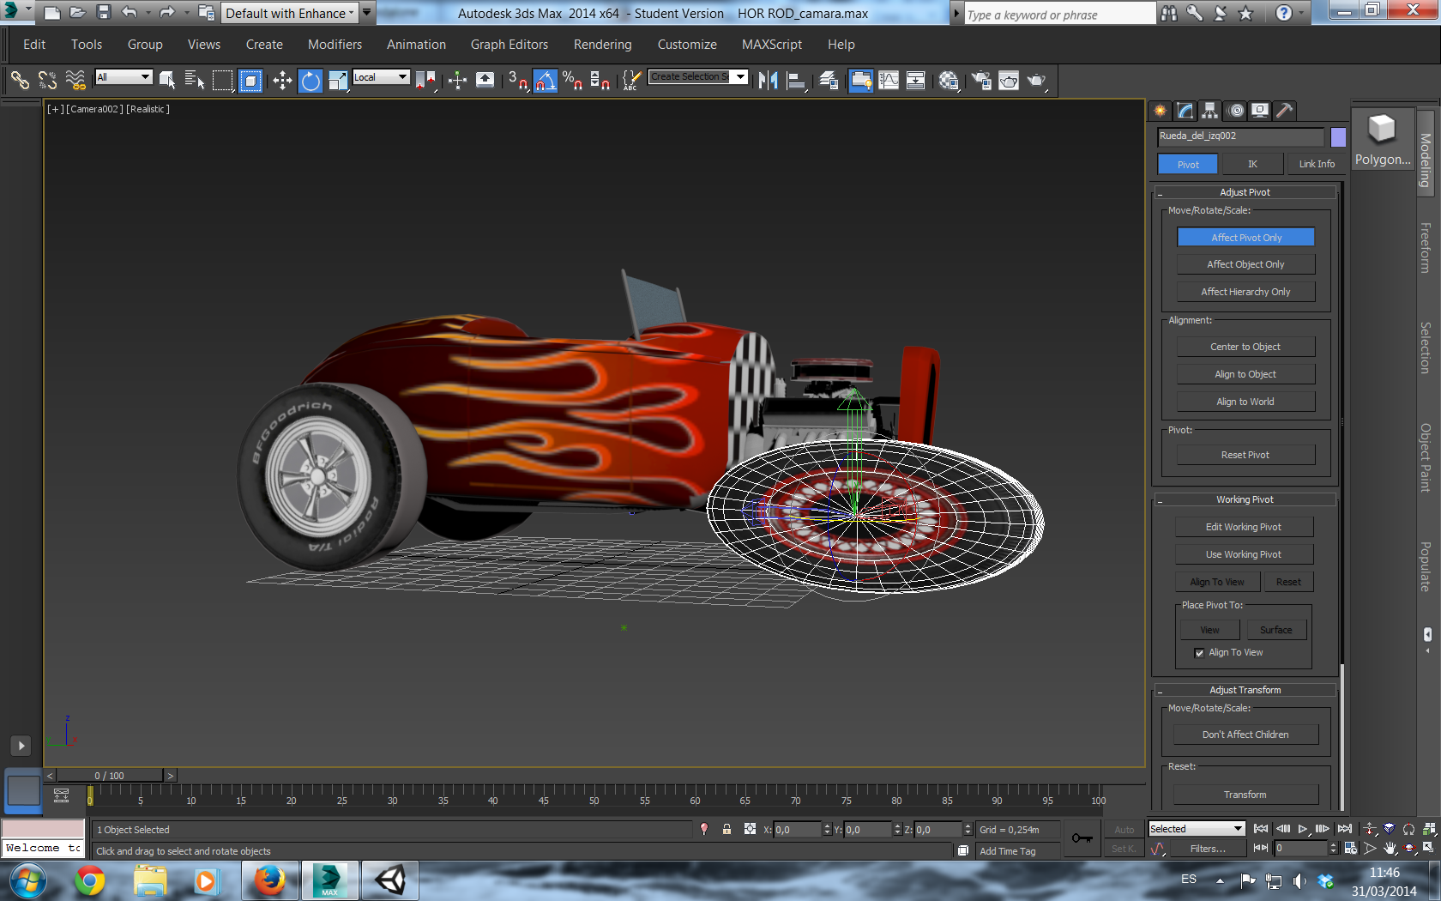Open the Modifiers menu

tap(335, 45)
